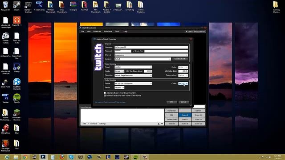
Task: Open the Blacklight Retribution desktop shortcut
Action: pyautogui.click(x=5, y=146)
